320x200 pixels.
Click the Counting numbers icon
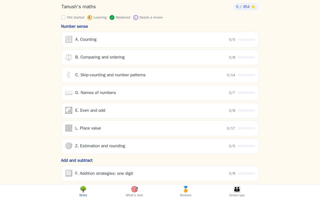point(69,39)
